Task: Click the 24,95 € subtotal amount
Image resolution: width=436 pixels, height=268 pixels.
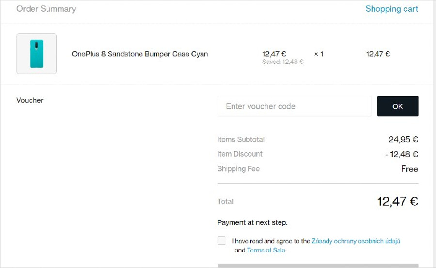Action: click(403, 140)
